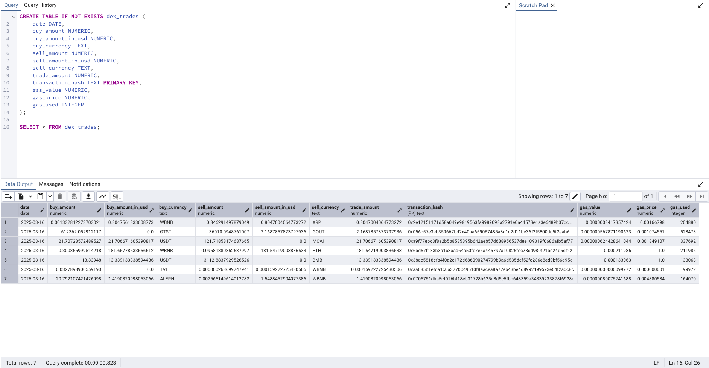Viewport: 709px width, 368px height.
Task: Click the paste clipboard icon
Action: (40, 196)
